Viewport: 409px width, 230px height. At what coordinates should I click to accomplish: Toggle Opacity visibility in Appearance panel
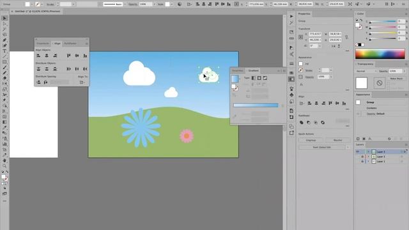(x=358, y=114)
